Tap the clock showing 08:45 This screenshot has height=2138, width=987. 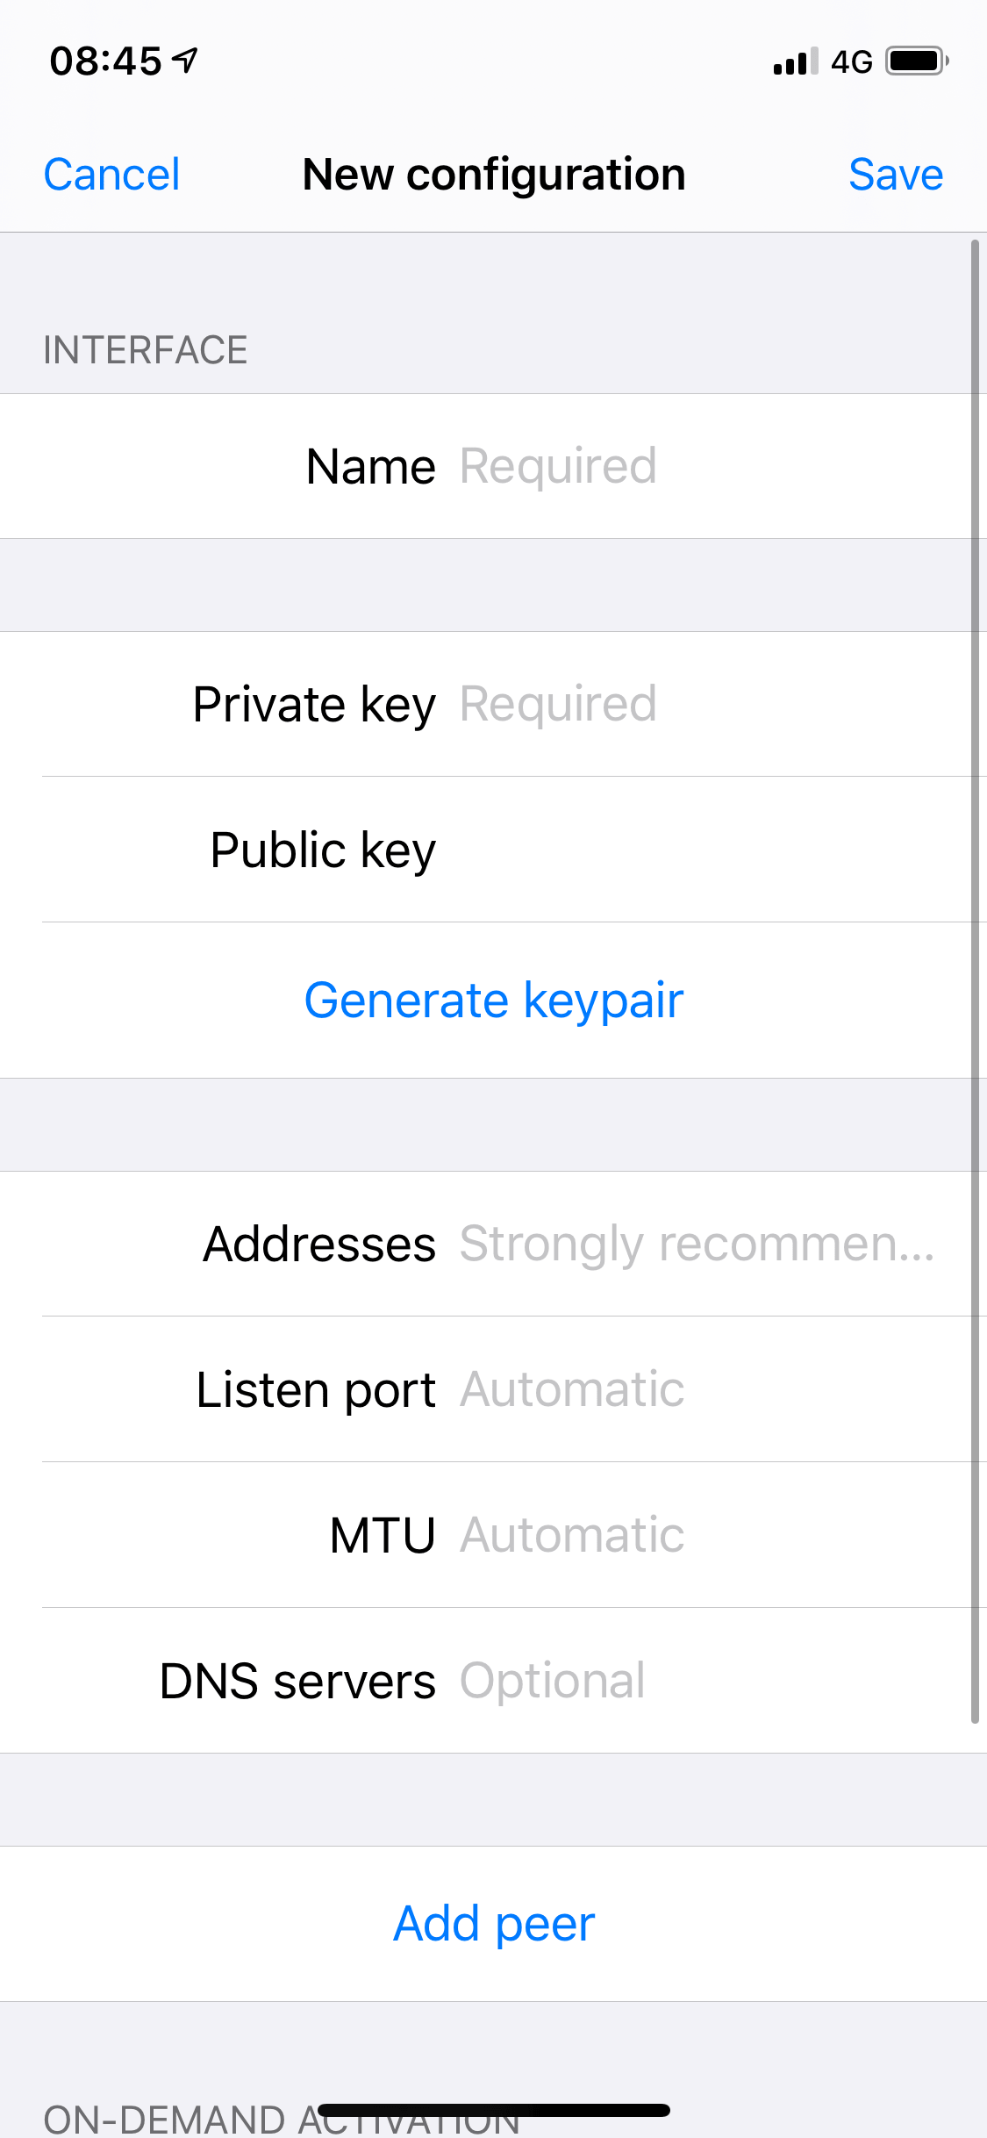[x=106, y=61]
